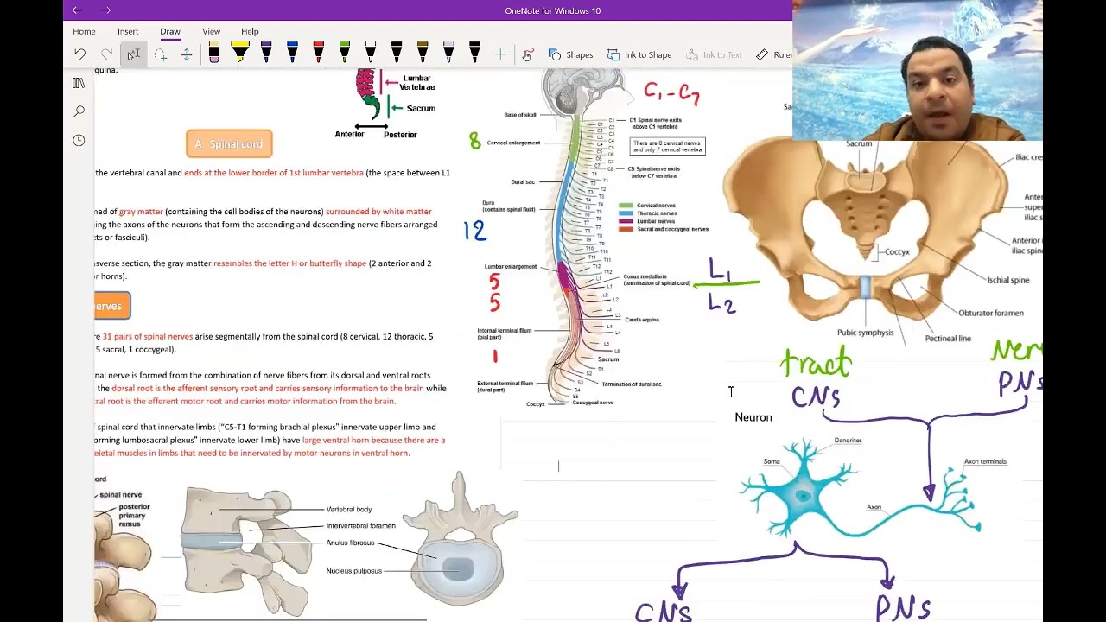
Task: Add a new pen with plus icon
Action: pyautogui.click(x=500, y=54)
